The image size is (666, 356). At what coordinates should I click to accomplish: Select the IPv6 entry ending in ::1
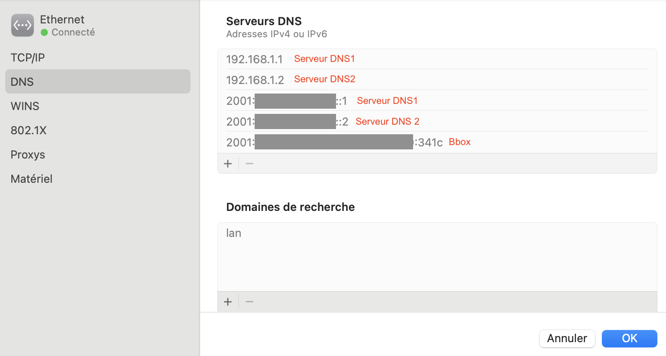(x=437, y=100)
